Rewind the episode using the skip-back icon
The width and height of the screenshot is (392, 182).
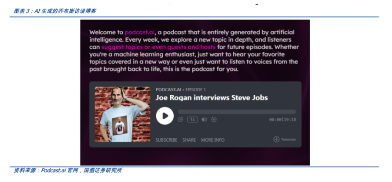click(180, 120)
